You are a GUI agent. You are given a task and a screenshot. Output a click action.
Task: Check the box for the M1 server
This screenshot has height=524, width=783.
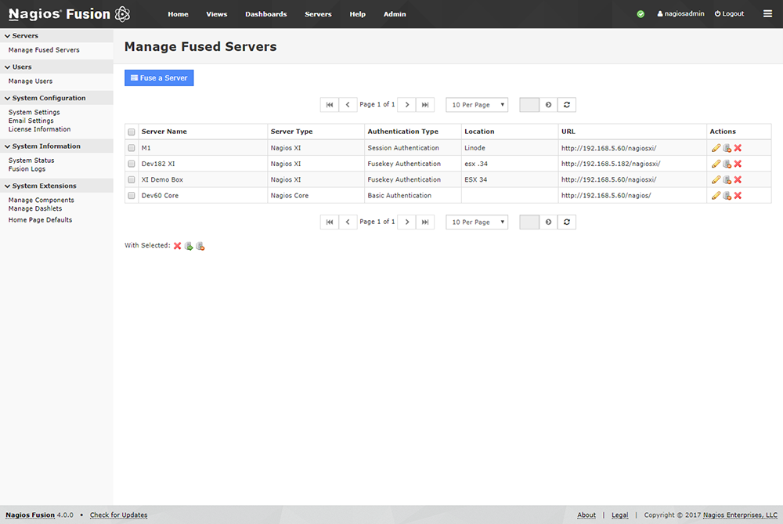[x=132, y=148]
